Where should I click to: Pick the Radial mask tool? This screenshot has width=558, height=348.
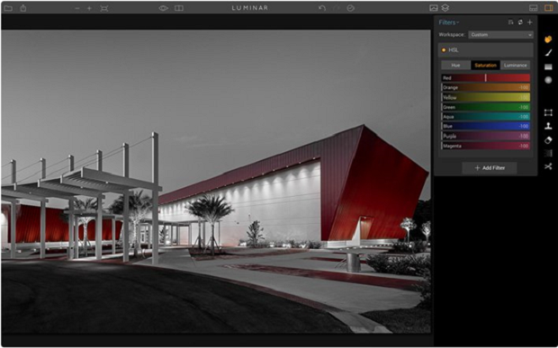click(548, 80)
